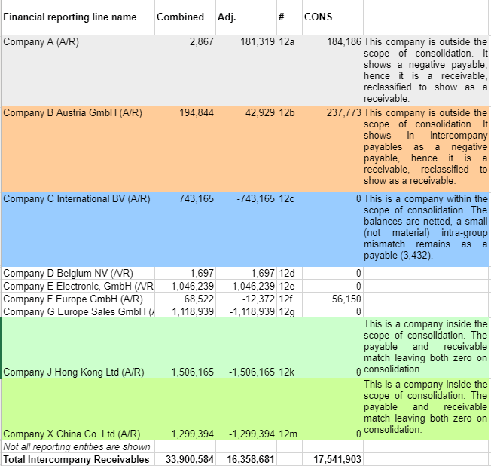The image size is (491, 466).
Task: Select the 'Combined' column header cell
Action: tap(180, 17)
